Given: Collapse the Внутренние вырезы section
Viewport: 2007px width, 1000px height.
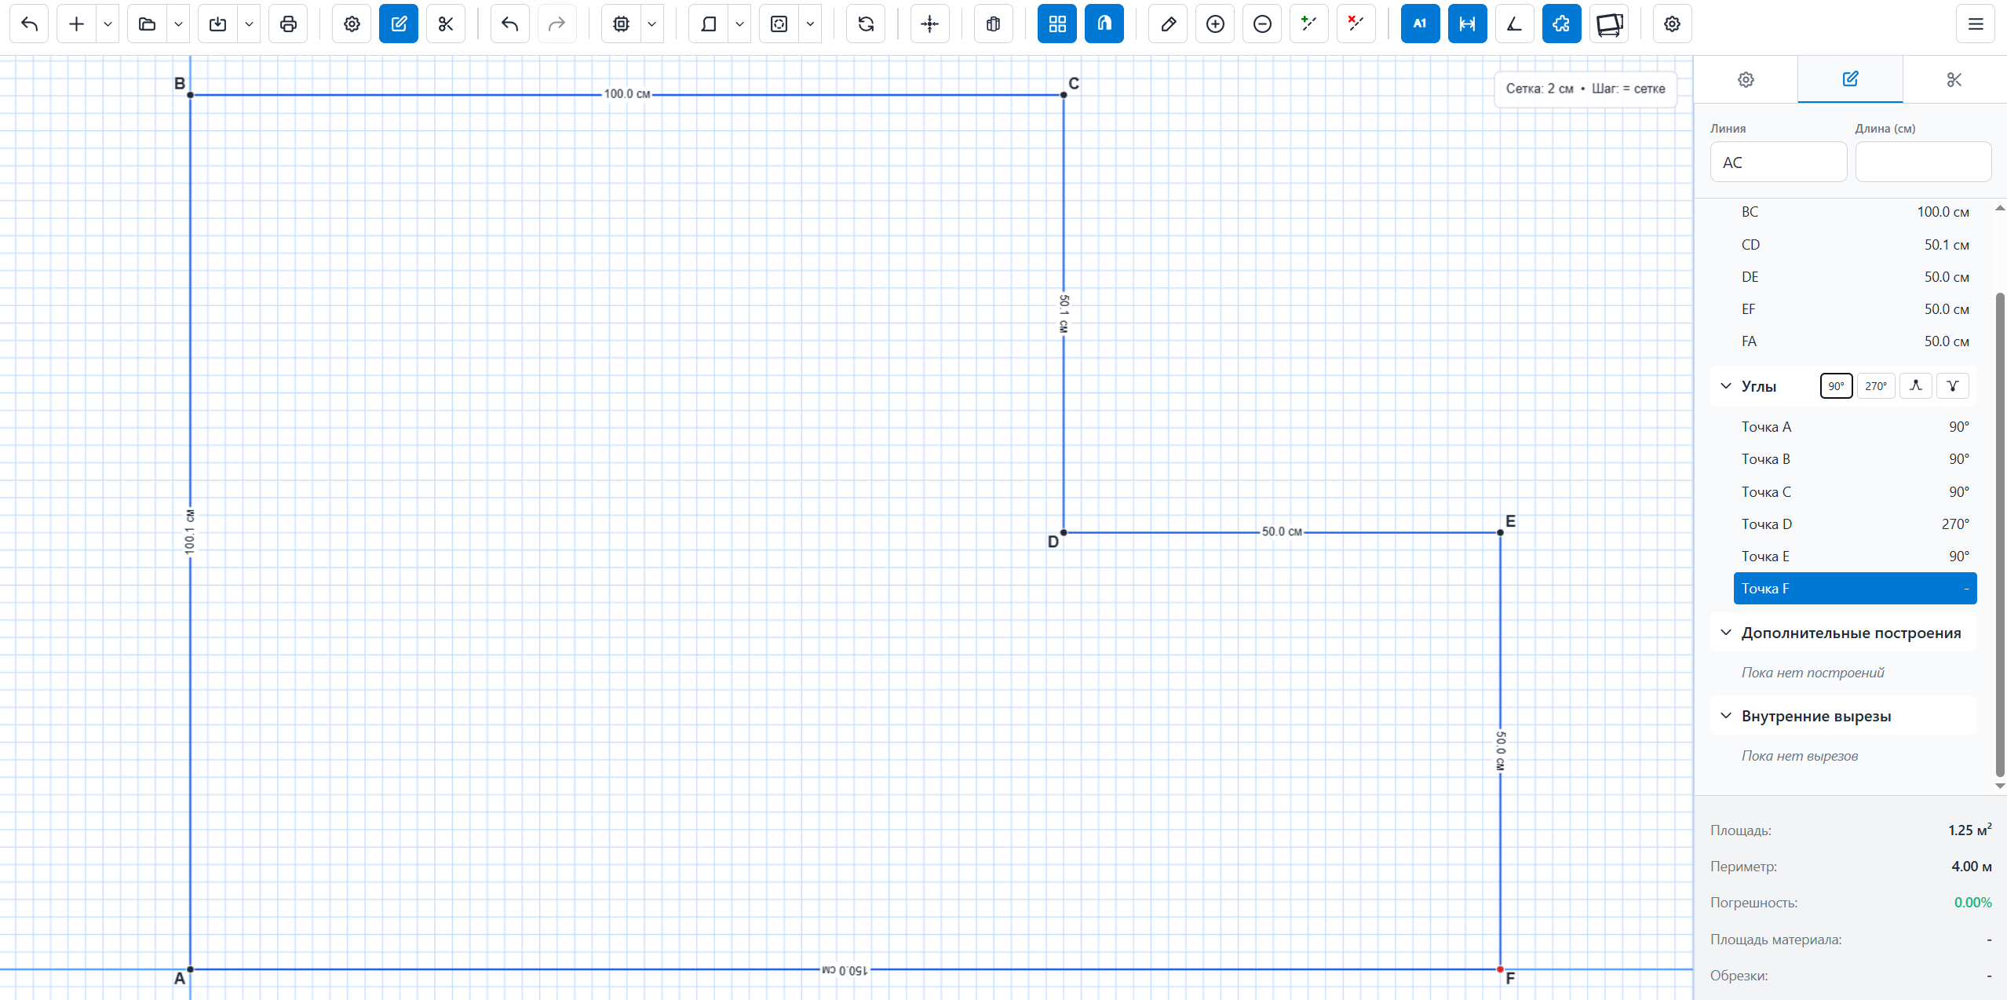Looking at the screenshot, I should click(1726, 715).
